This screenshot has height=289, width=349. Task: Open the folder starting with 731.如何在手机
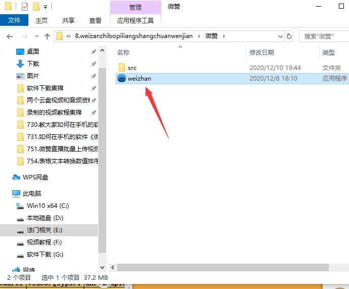62,136
